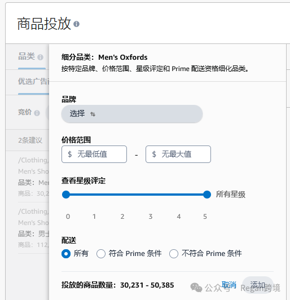Open the 品牌 选择 dropdown

tap(132, 114)
